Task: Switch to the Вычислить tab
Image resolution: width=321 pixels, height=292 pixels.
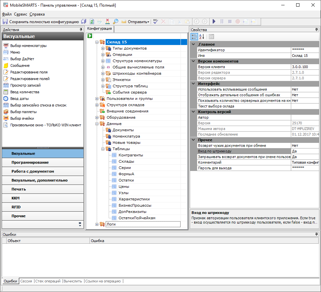Action: click(x=73, y=281)
